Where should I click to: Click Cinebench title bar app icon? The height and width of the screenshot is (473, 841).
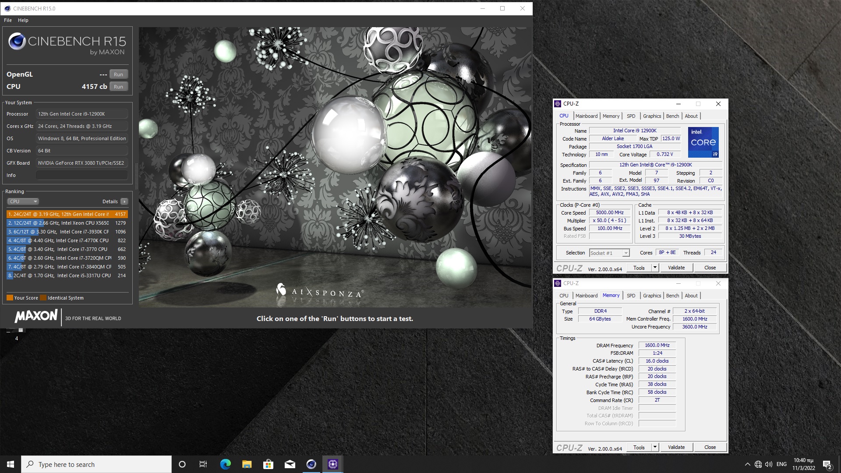click(x=7, y=8)
